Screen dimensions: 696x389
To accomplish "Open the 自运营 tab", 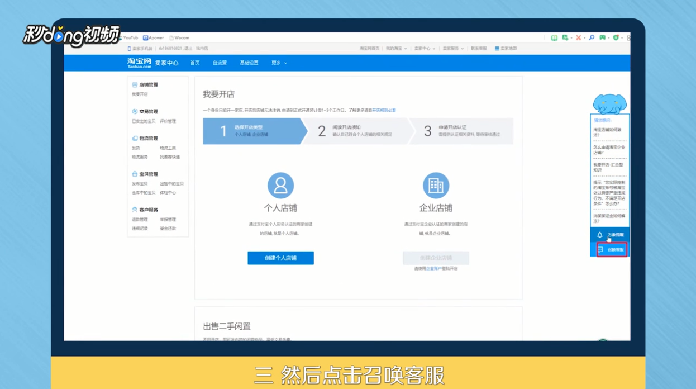I will 220,63.
